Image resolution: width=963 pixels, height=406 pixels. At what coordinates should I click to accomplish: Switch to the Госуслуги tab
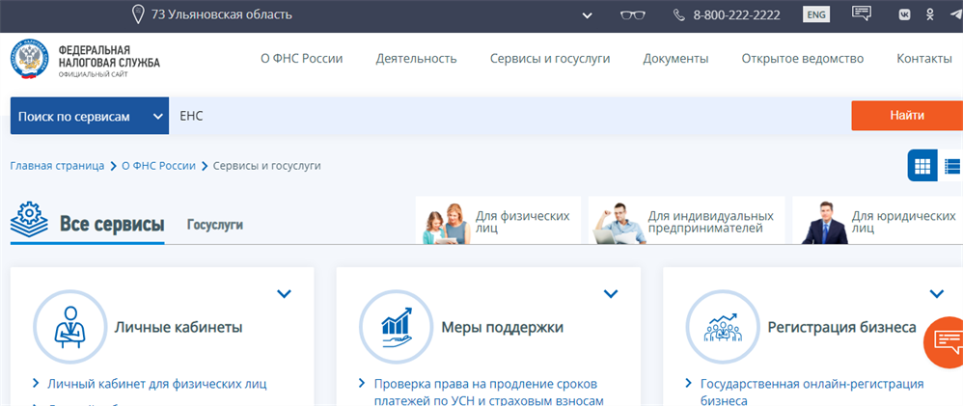[x=215, y=225]
